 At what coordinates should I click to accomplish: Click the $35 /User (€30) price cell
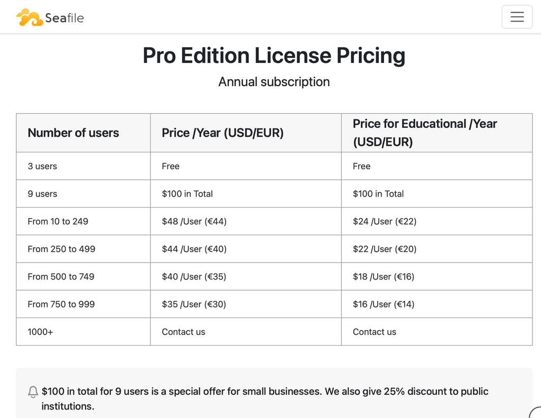pyautogui.click(x=194, y=304)
